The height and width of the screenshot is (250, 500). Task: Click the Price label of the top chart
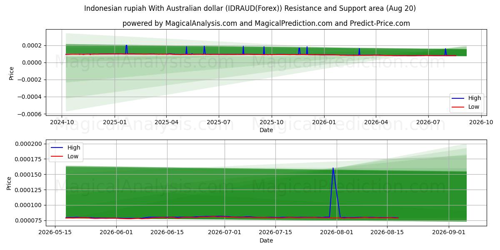point(11,73)
